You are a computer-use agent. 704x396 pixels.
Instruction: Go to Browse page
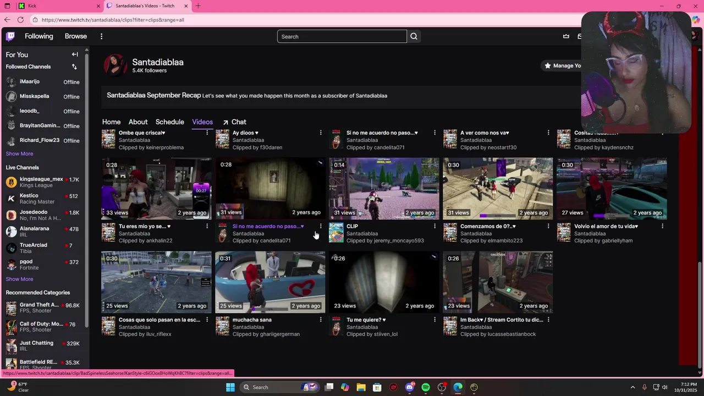[x=76, y=36]
